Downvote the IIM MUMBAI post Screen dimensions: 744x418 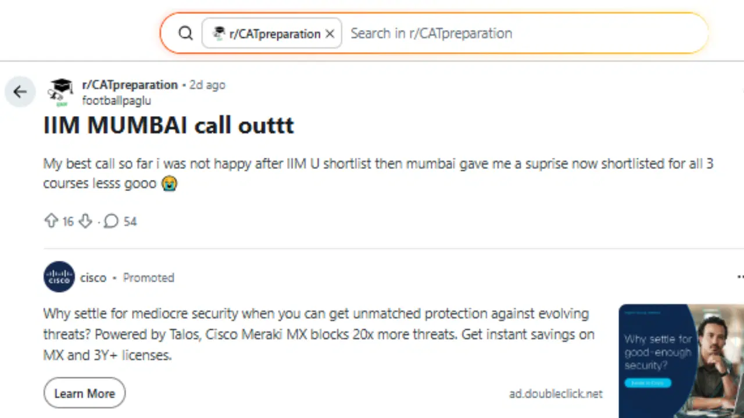tap(85, 221)
